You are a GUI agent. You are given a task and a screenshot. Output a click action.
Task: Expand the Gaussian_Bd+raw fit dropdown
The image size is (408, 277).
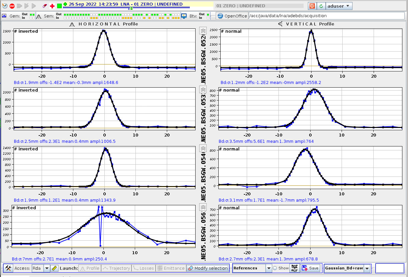pyautogui.click(x=367, y=268)
